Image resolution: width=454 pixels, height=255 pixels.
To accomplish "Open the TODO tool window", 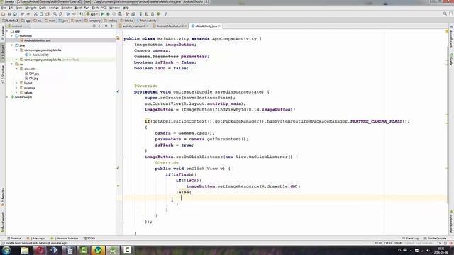I will (x=89, y=239).
